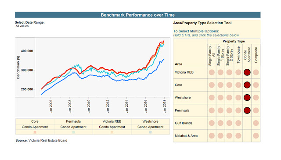Click 'Victoria REB' area row label
The height and width of the screenshot is (160, 281).
pyautogui.click(x=184, y=72)
